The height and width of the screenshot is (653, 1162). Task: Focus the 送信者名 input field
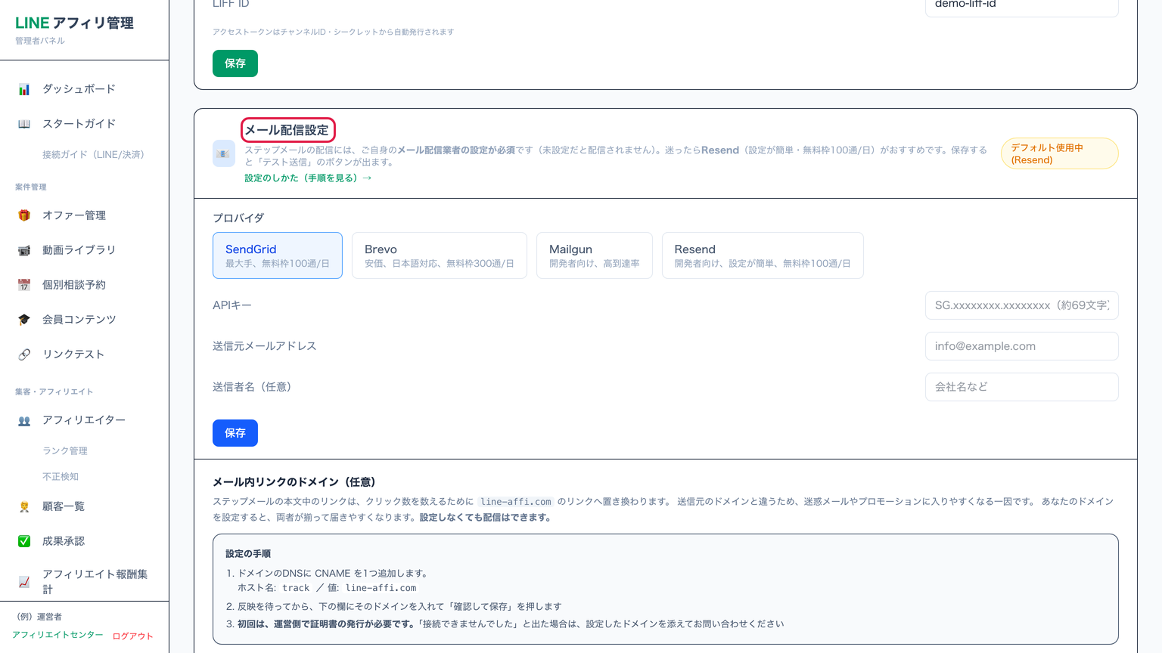coord(1022,387)
